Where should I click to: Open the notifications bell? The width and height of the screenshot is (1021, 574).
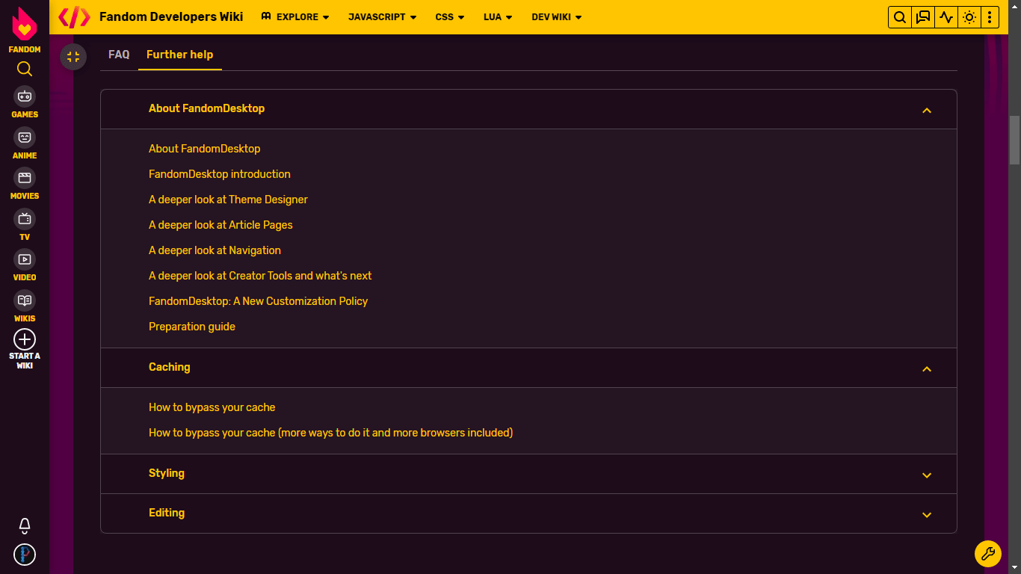click(x=25, y=525)
